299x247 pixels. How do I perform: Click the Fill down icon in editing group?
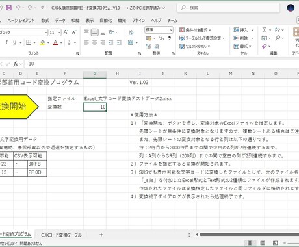click(x=264, y=38)
